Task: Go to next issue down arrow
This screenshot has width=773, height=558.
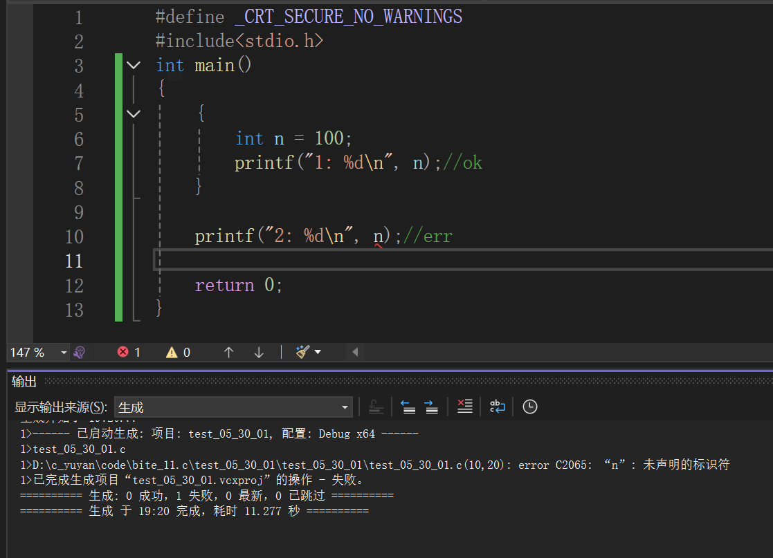Action: click(259, 353)
